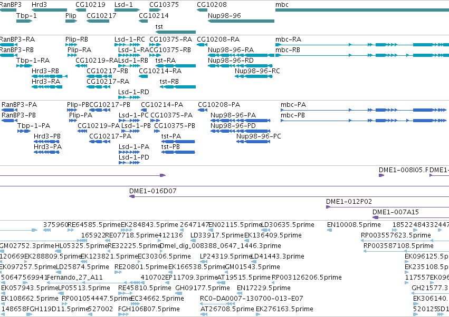The image size is (449, 317).
Task: Click the tst-PA protein label
Action: (171, 136)
